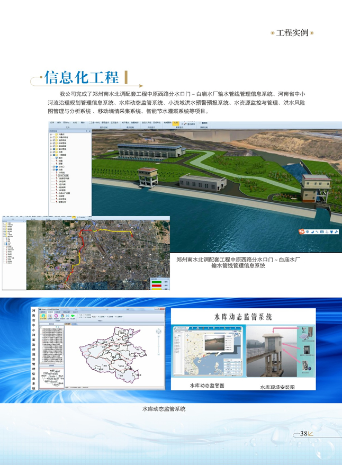Viewport: 342px width, 465px height.
Task: Click the compass pan control on Henan map
Action: click(157, 332)
